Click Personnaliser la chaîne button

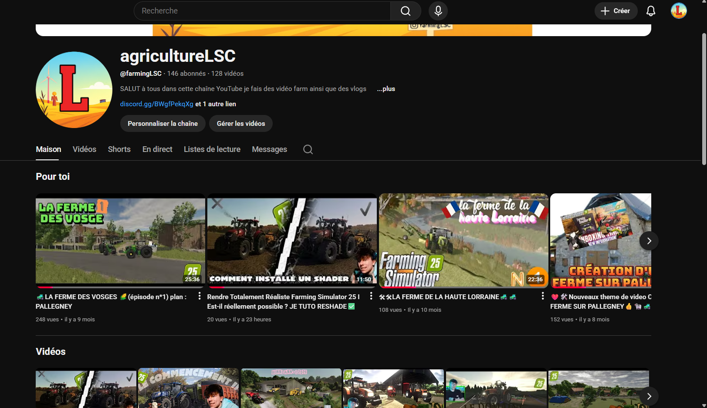[162, 124]
